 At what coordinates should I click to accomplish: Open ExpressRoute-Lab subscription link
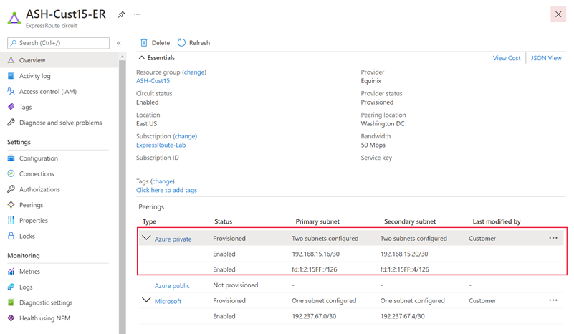pos(162,145)
